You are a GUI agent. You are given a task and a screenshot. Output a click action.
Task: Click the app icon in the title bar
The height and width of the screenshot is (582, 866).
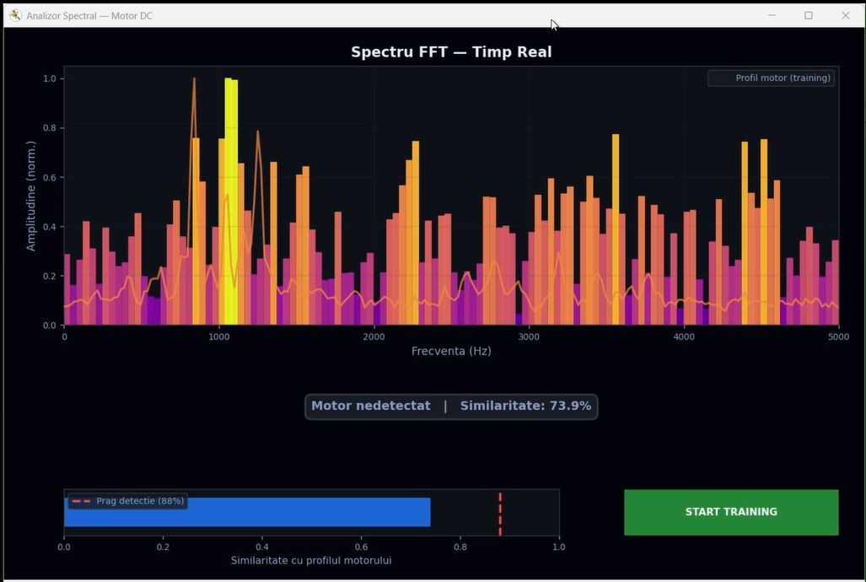14,15
